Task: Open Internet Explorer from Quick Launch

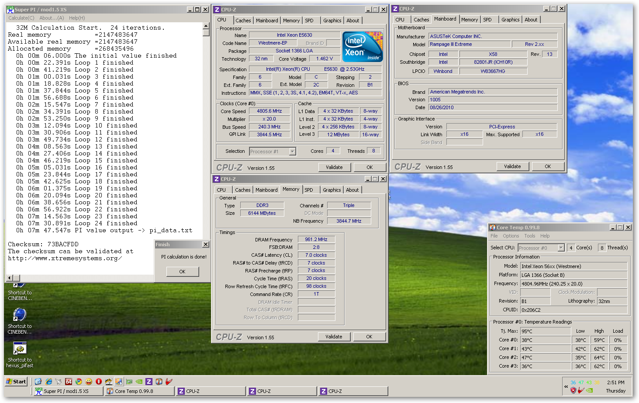Action: [48, 382]
